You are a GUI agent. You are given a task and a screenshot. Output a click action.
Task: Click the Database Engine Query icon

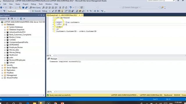[43, 8]
